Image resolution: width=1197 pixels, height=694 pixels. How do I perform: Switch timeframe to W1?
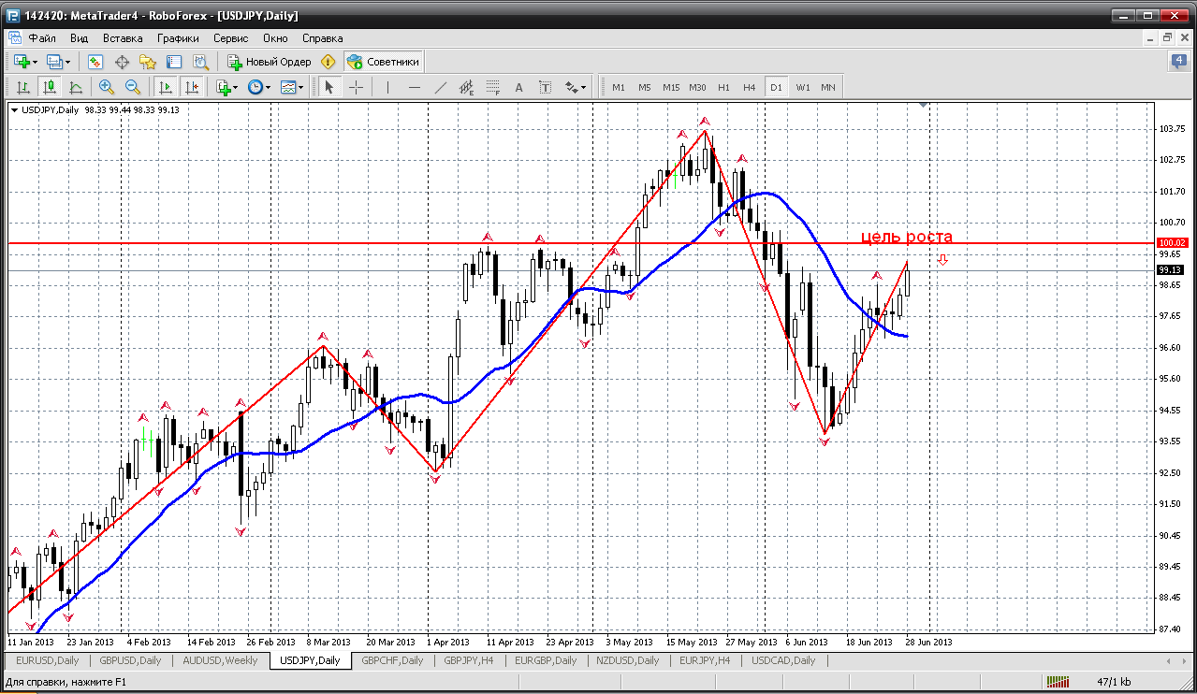point(803,87)
